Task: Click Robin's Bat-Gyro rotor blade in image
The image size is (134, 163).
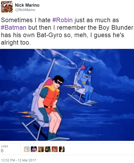Action: [56, 58]
